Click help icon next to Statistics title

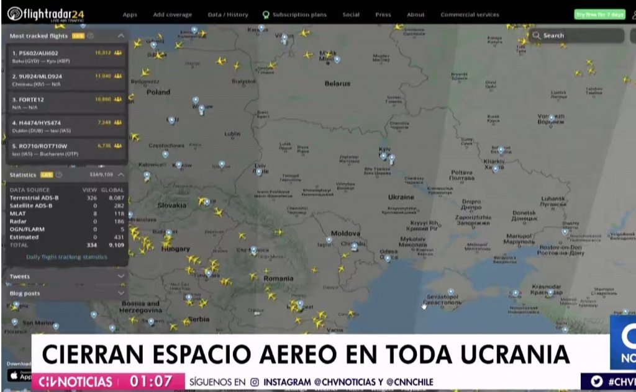pos(59,175)
